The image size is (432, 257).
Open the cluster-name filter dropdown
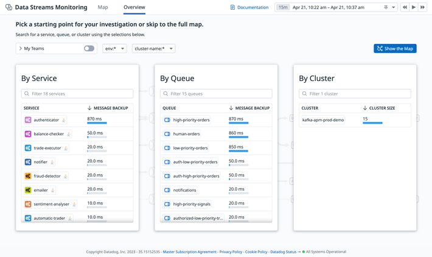153,48
